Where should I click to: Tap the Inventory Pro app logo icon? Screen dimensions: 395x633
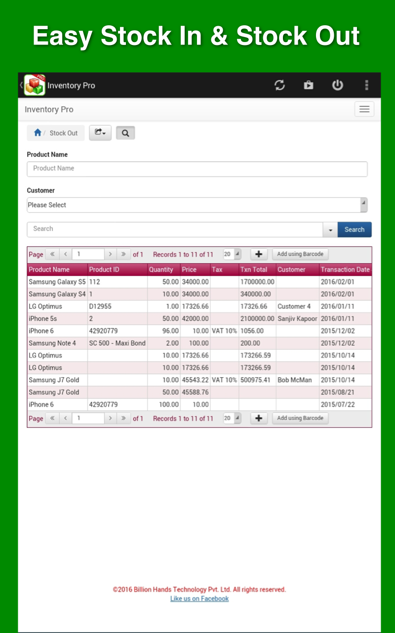pos(34,85)
